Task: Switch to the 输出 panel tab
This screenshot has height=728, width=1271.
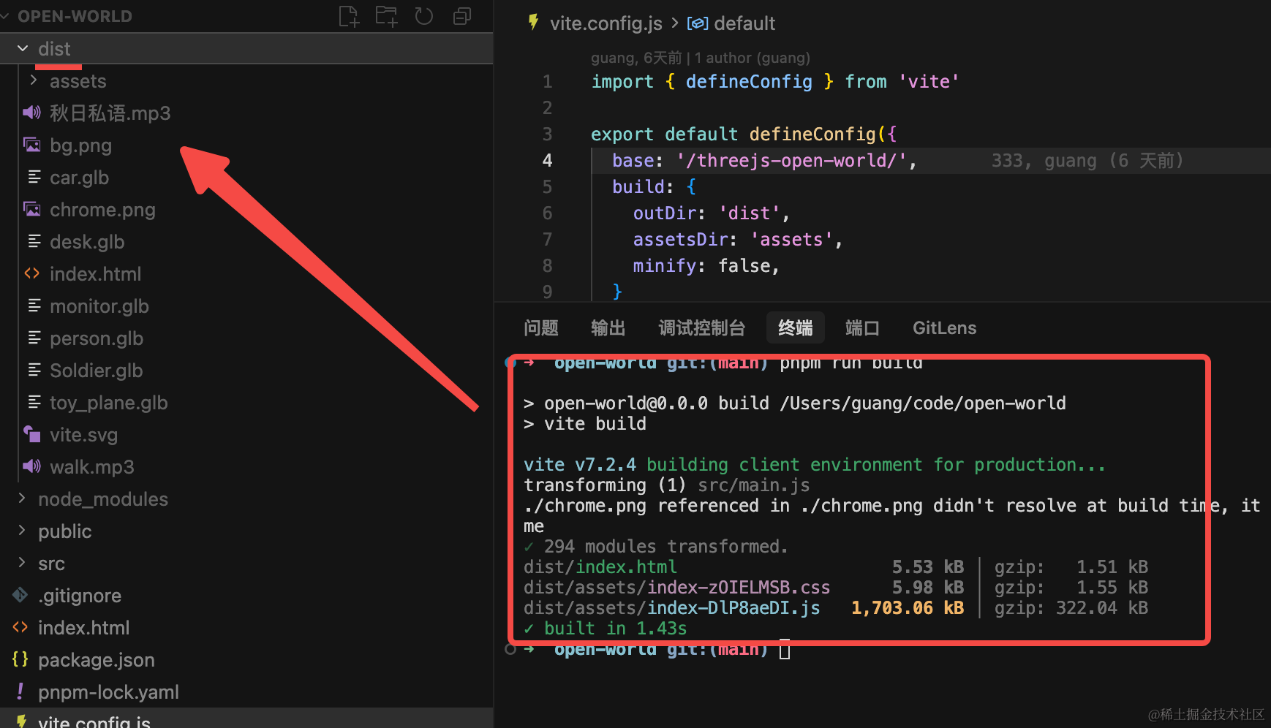Action: pos(608,327)
